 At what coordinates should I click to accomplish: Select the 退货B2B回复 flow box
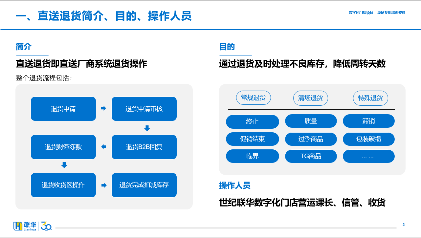tap(144, 147)
